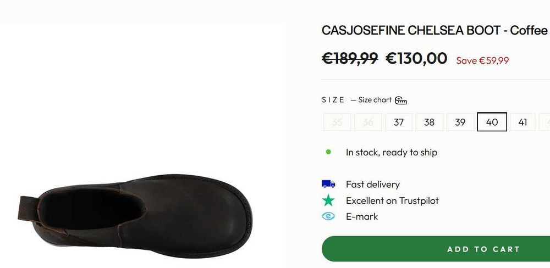The image size is (550, 268).
Task: Click the green in-stock status dot
Action: [x=328, y=152]
